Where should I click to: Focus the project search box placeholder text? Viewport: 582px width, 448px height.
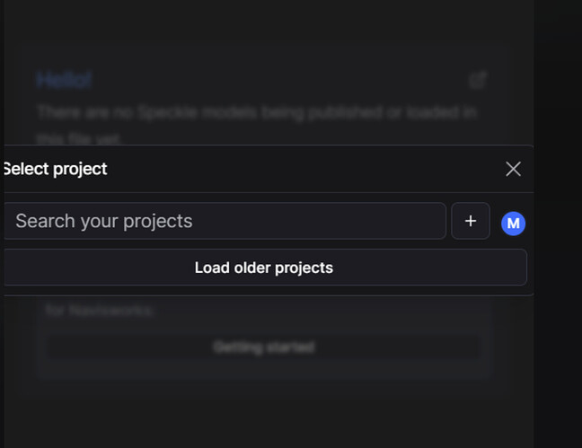(x=104, y=221)
